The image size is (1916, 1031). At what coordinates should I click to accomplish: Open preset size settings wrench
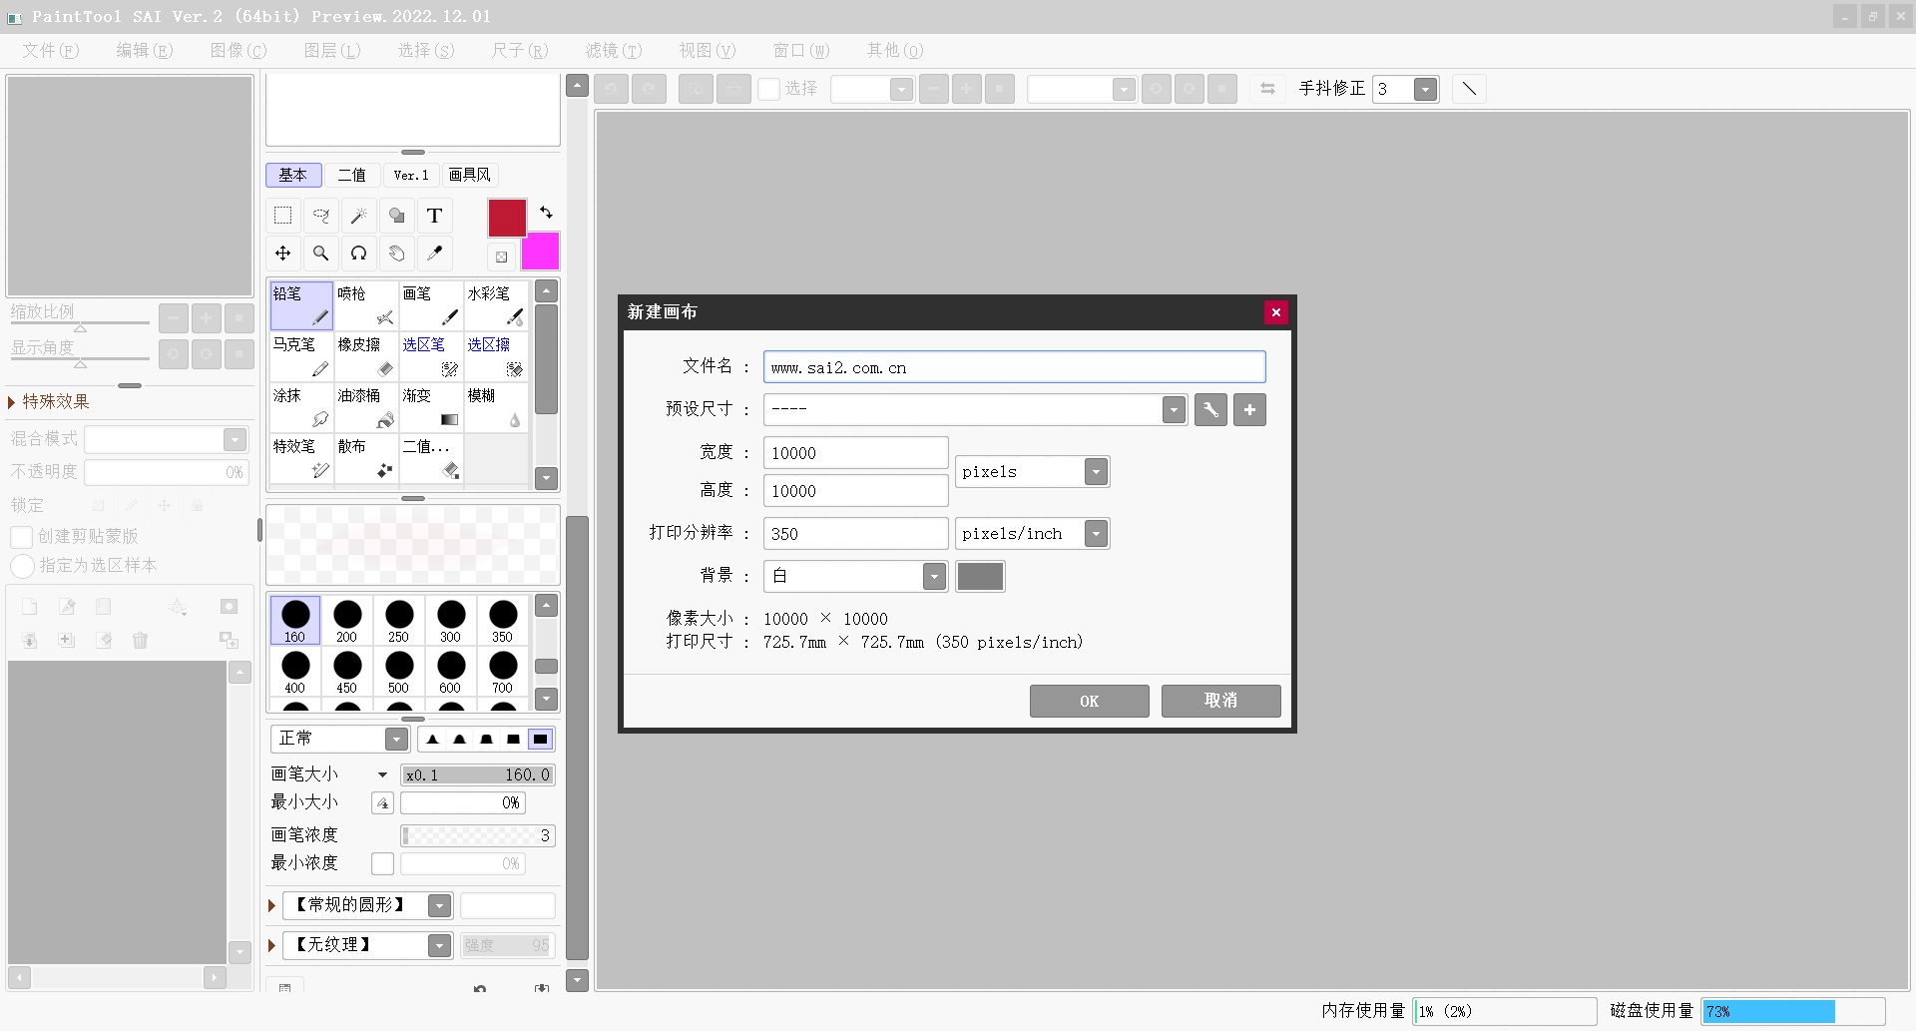pos(1210,410)
